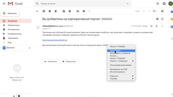Switch to Hangouts conversations tab
The height and width of the screenshot is (97, 173).
[x=19, y=96]
